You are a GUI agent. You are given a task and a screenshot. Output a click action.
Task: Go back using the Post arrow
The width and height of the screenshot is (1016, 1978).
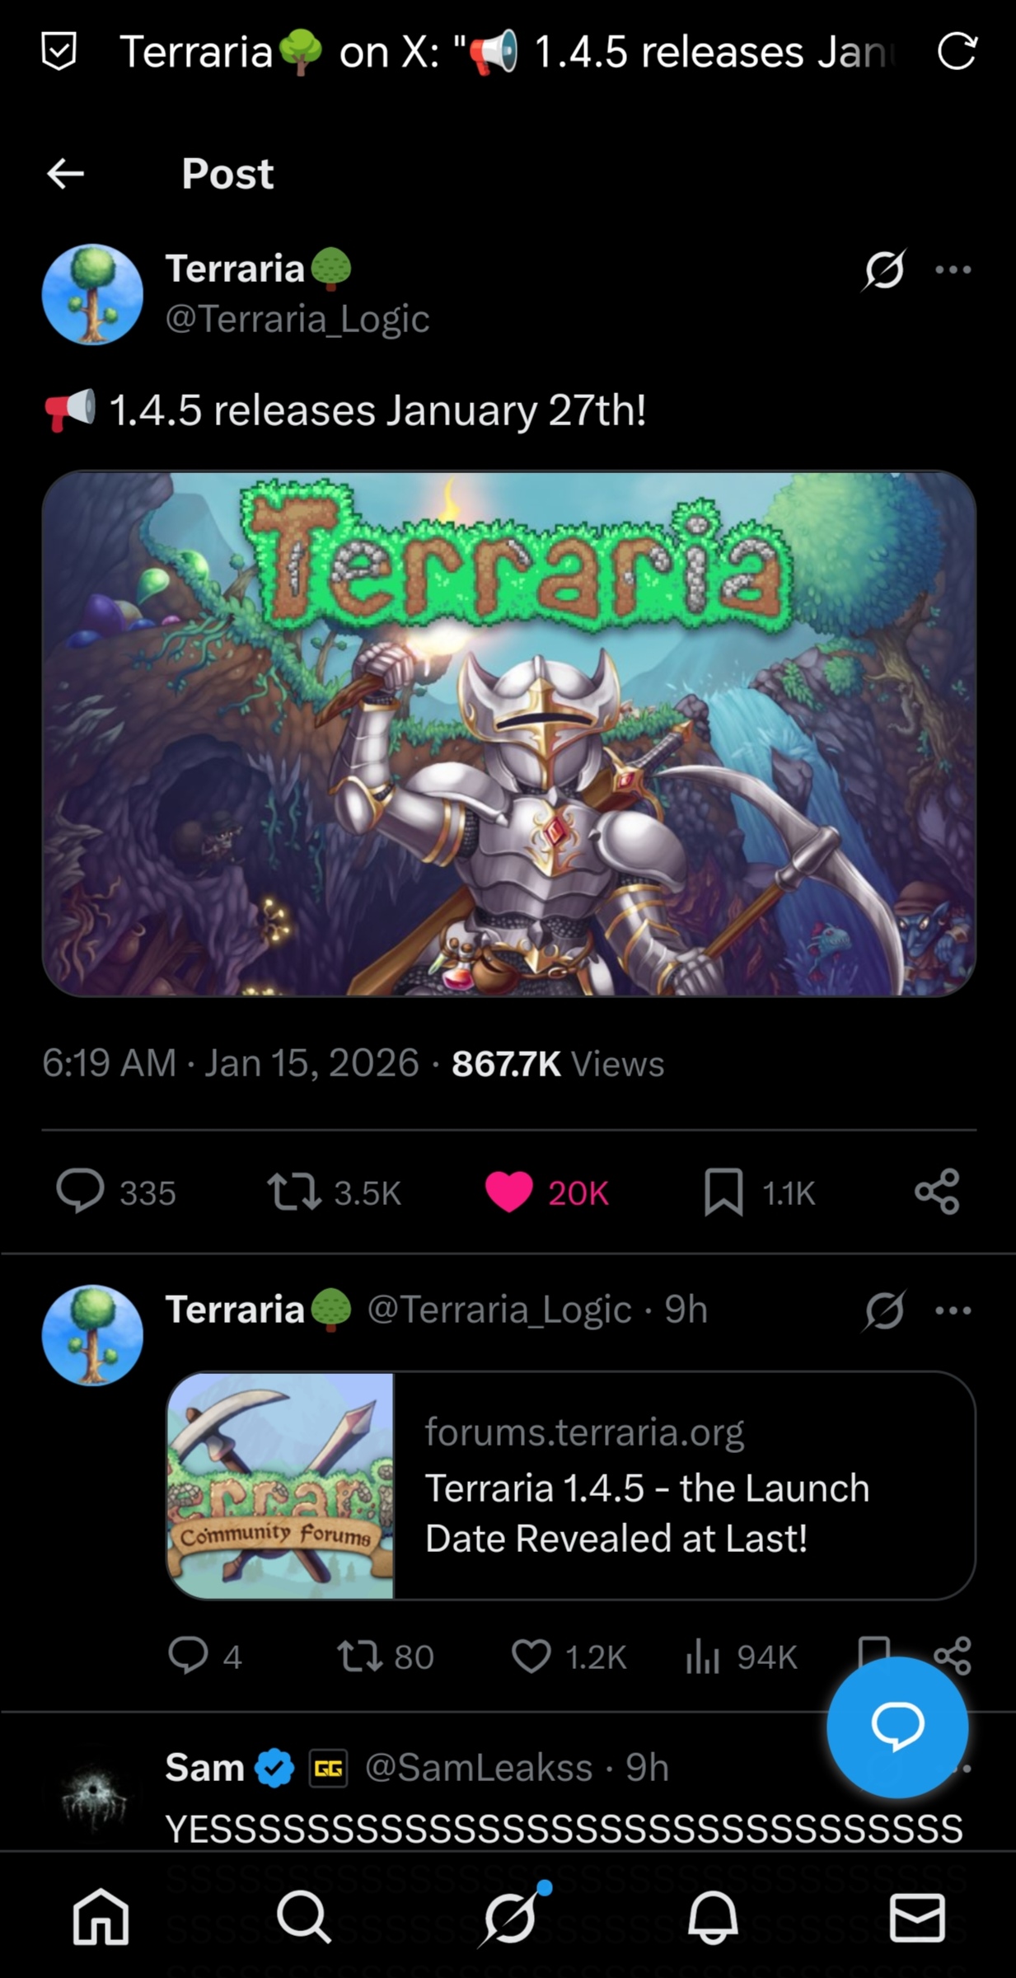tap(66, 174)
